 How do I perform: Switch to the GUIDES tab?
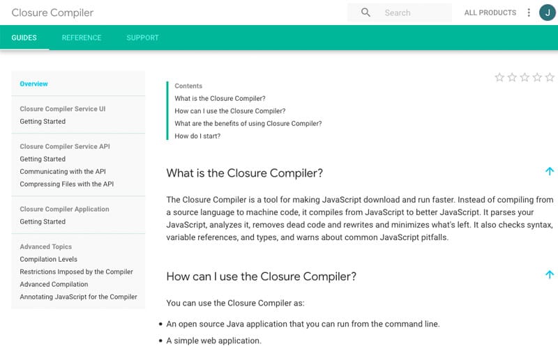click(x=24, y=38)
